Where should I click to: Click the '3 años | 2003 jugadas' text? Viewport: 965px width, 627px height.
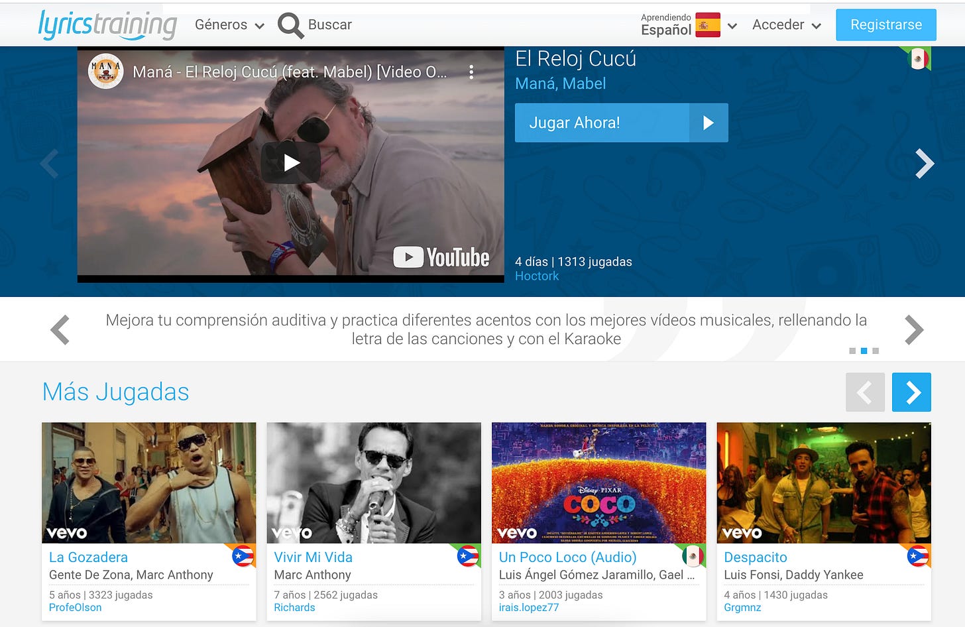(x=551, y=595)
